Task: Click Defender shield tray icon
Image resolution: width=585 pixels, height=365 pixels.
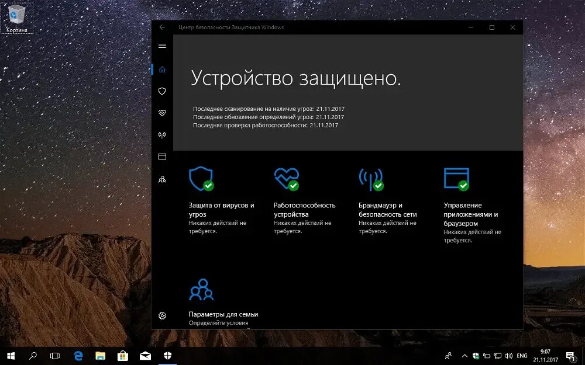Action: point(476,356)
